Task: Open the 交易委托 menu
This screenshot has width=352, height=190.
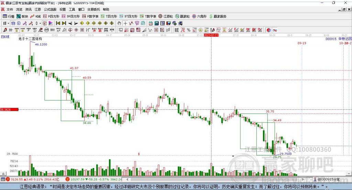Action: tap(93, 9)
